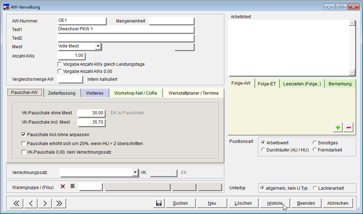363x214 pixels.
Task: Jump to the first AW record
Action: [x=16, y=203]
